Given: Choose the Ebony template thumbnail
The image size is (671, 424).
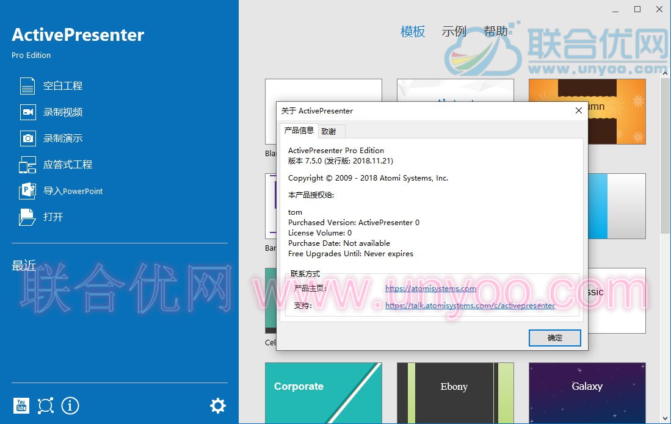Looking at the screenshot, I should [455, 393].
